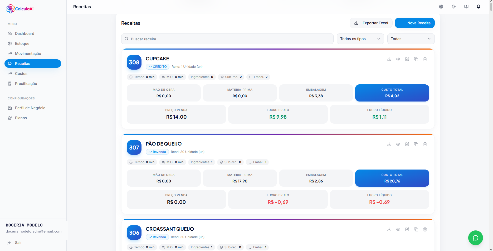Click the CalculaAi logo

click(20, 9)
